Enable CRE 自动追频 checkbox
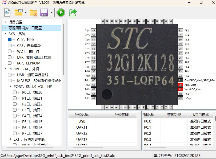Screen dimensions: 216x159 click(10, 45)
